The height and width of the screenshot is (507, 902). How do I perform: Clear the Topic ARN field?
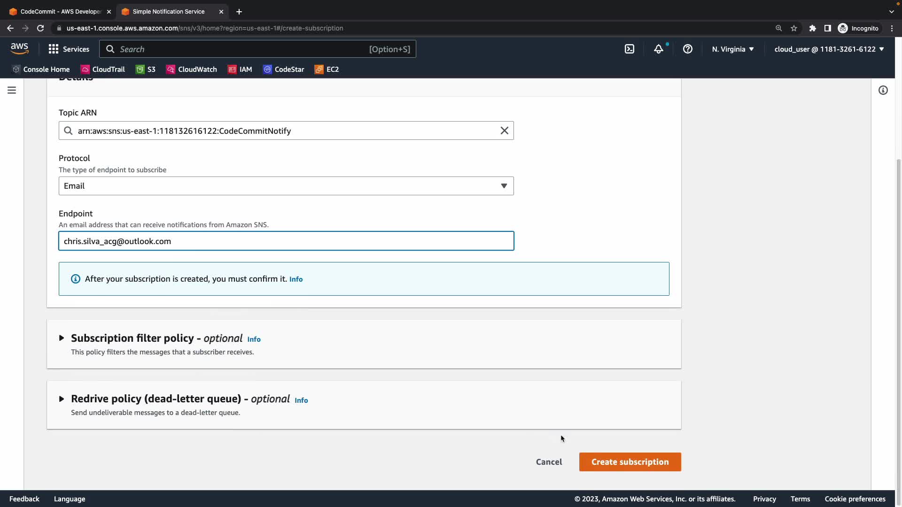click(x=504, y=131)
